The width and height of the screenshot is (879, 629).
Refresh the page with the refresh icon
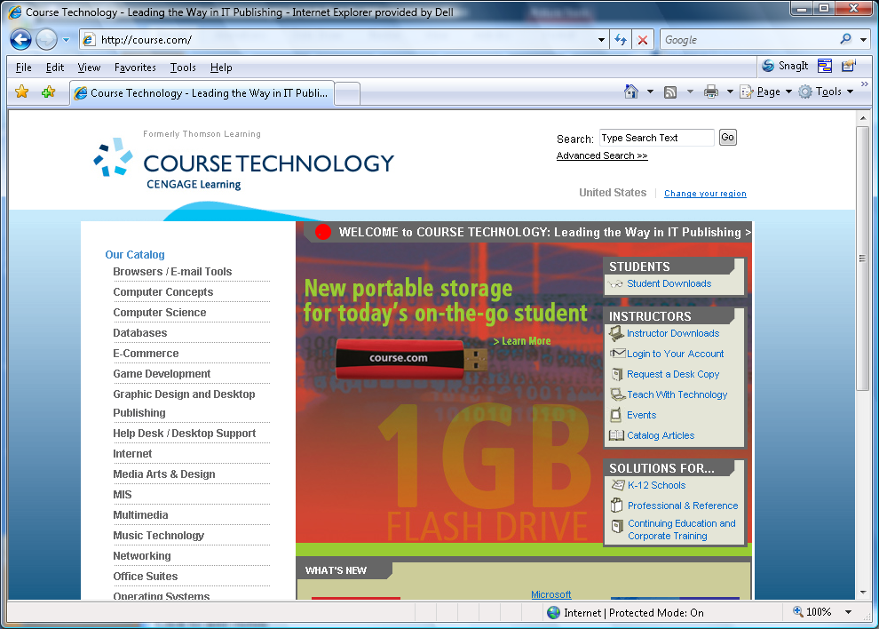coord(621,40)
